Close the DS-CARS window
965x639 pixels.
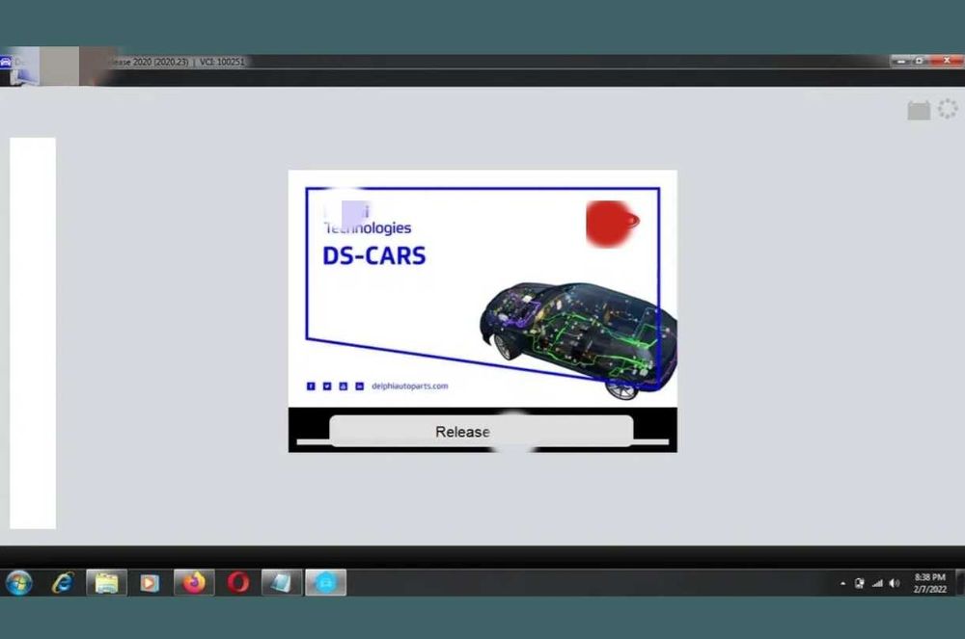pos(947,61)
